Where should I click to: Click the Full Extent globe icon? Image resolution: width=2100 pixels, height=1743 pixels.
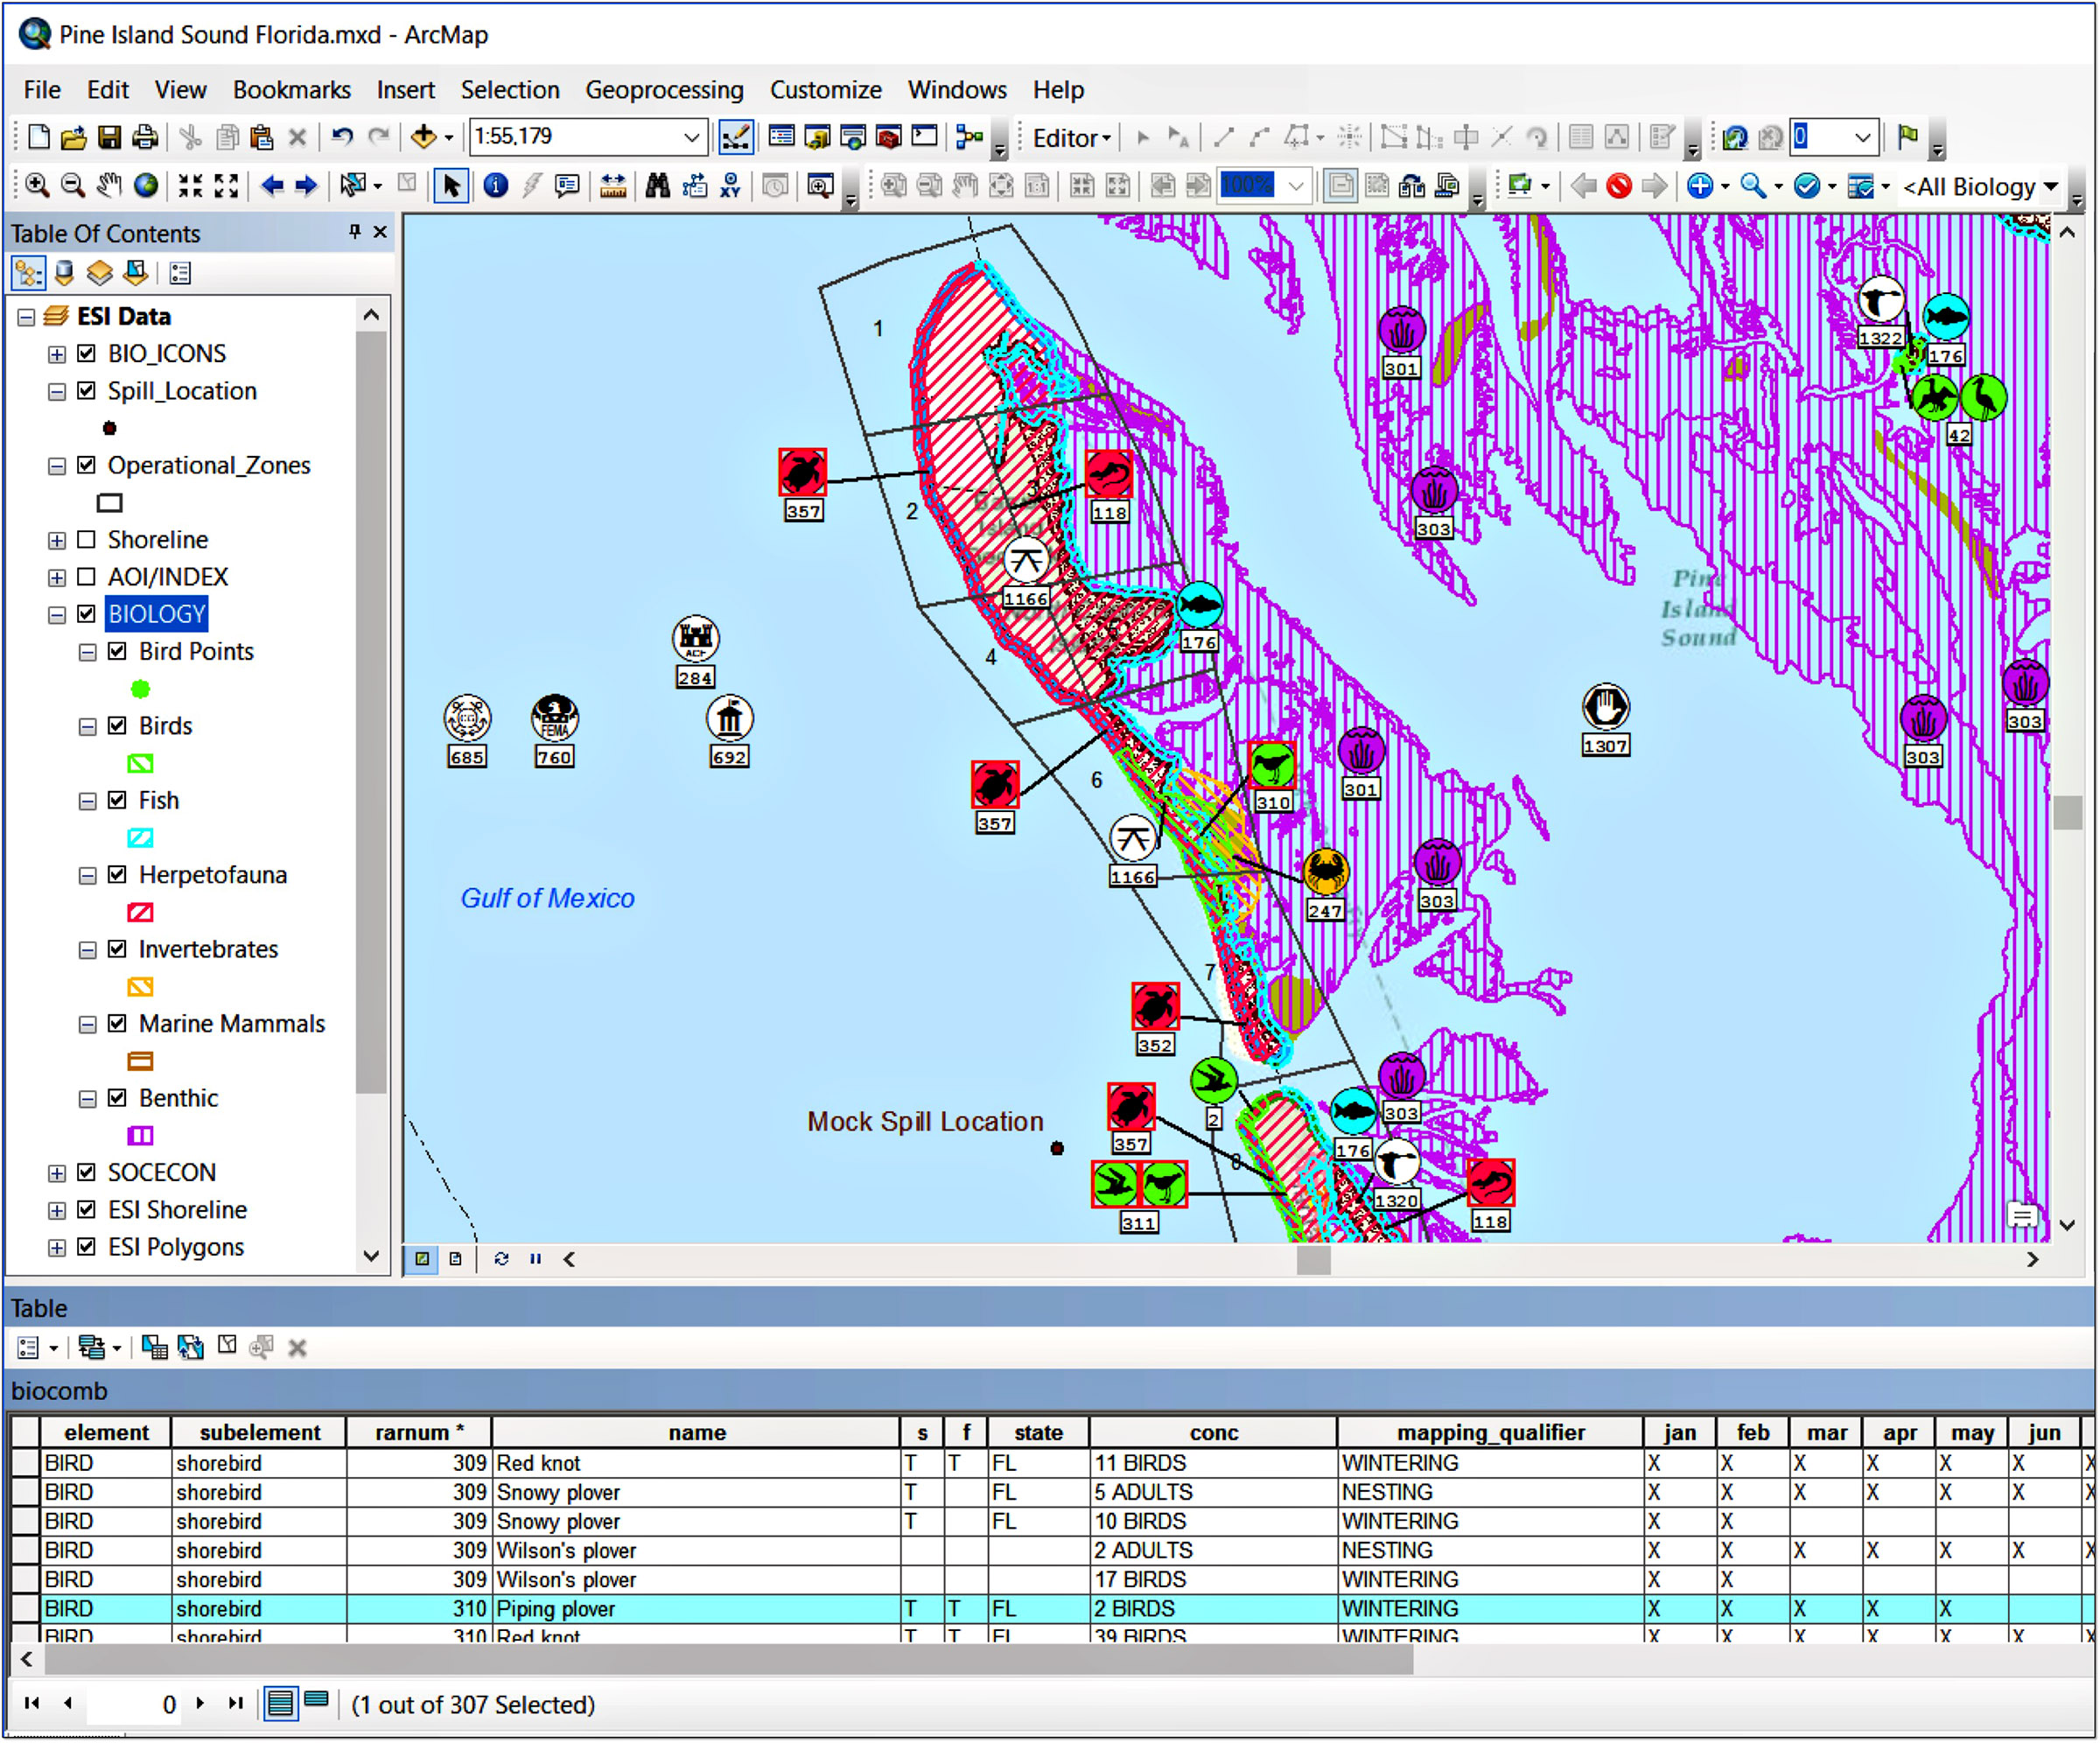pos(148,186)
